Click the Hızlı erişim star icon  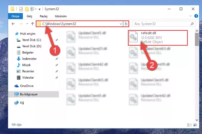[x=17, y=34]
